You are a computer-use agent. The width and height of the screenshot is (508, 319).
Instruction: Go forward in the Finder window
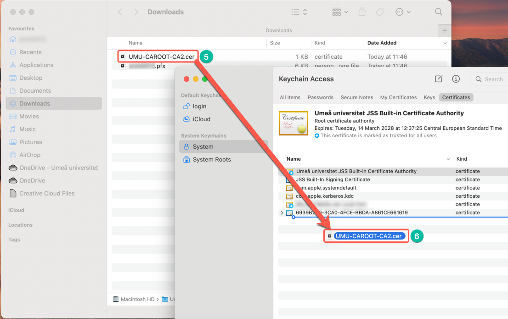[x=136, y=12]
